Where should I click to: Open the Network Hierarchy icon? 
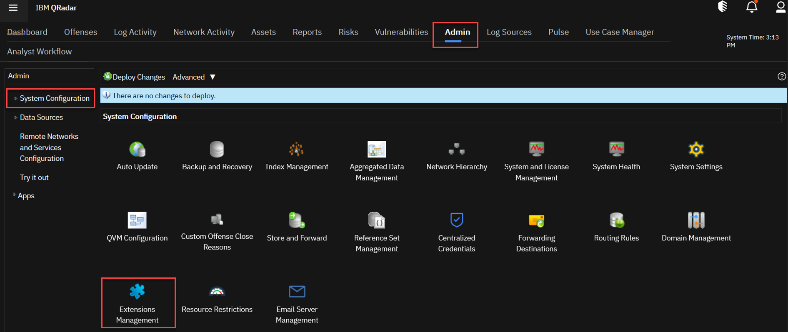coord(456,149)
